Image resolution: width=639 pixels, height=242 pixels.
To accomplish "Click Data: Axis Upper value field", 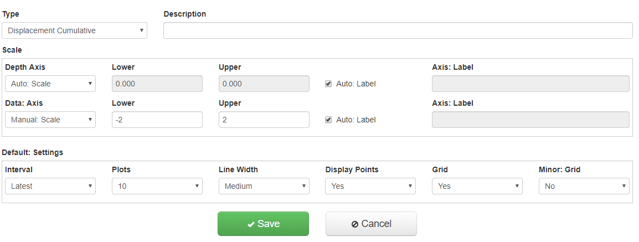I will 264,120.
